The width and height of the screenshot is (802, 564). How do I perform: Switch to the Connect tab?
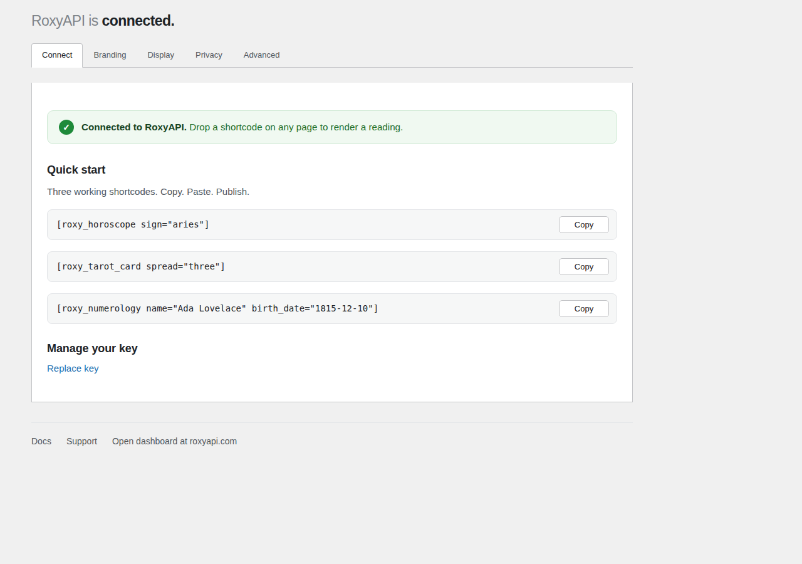click(57, 55)
